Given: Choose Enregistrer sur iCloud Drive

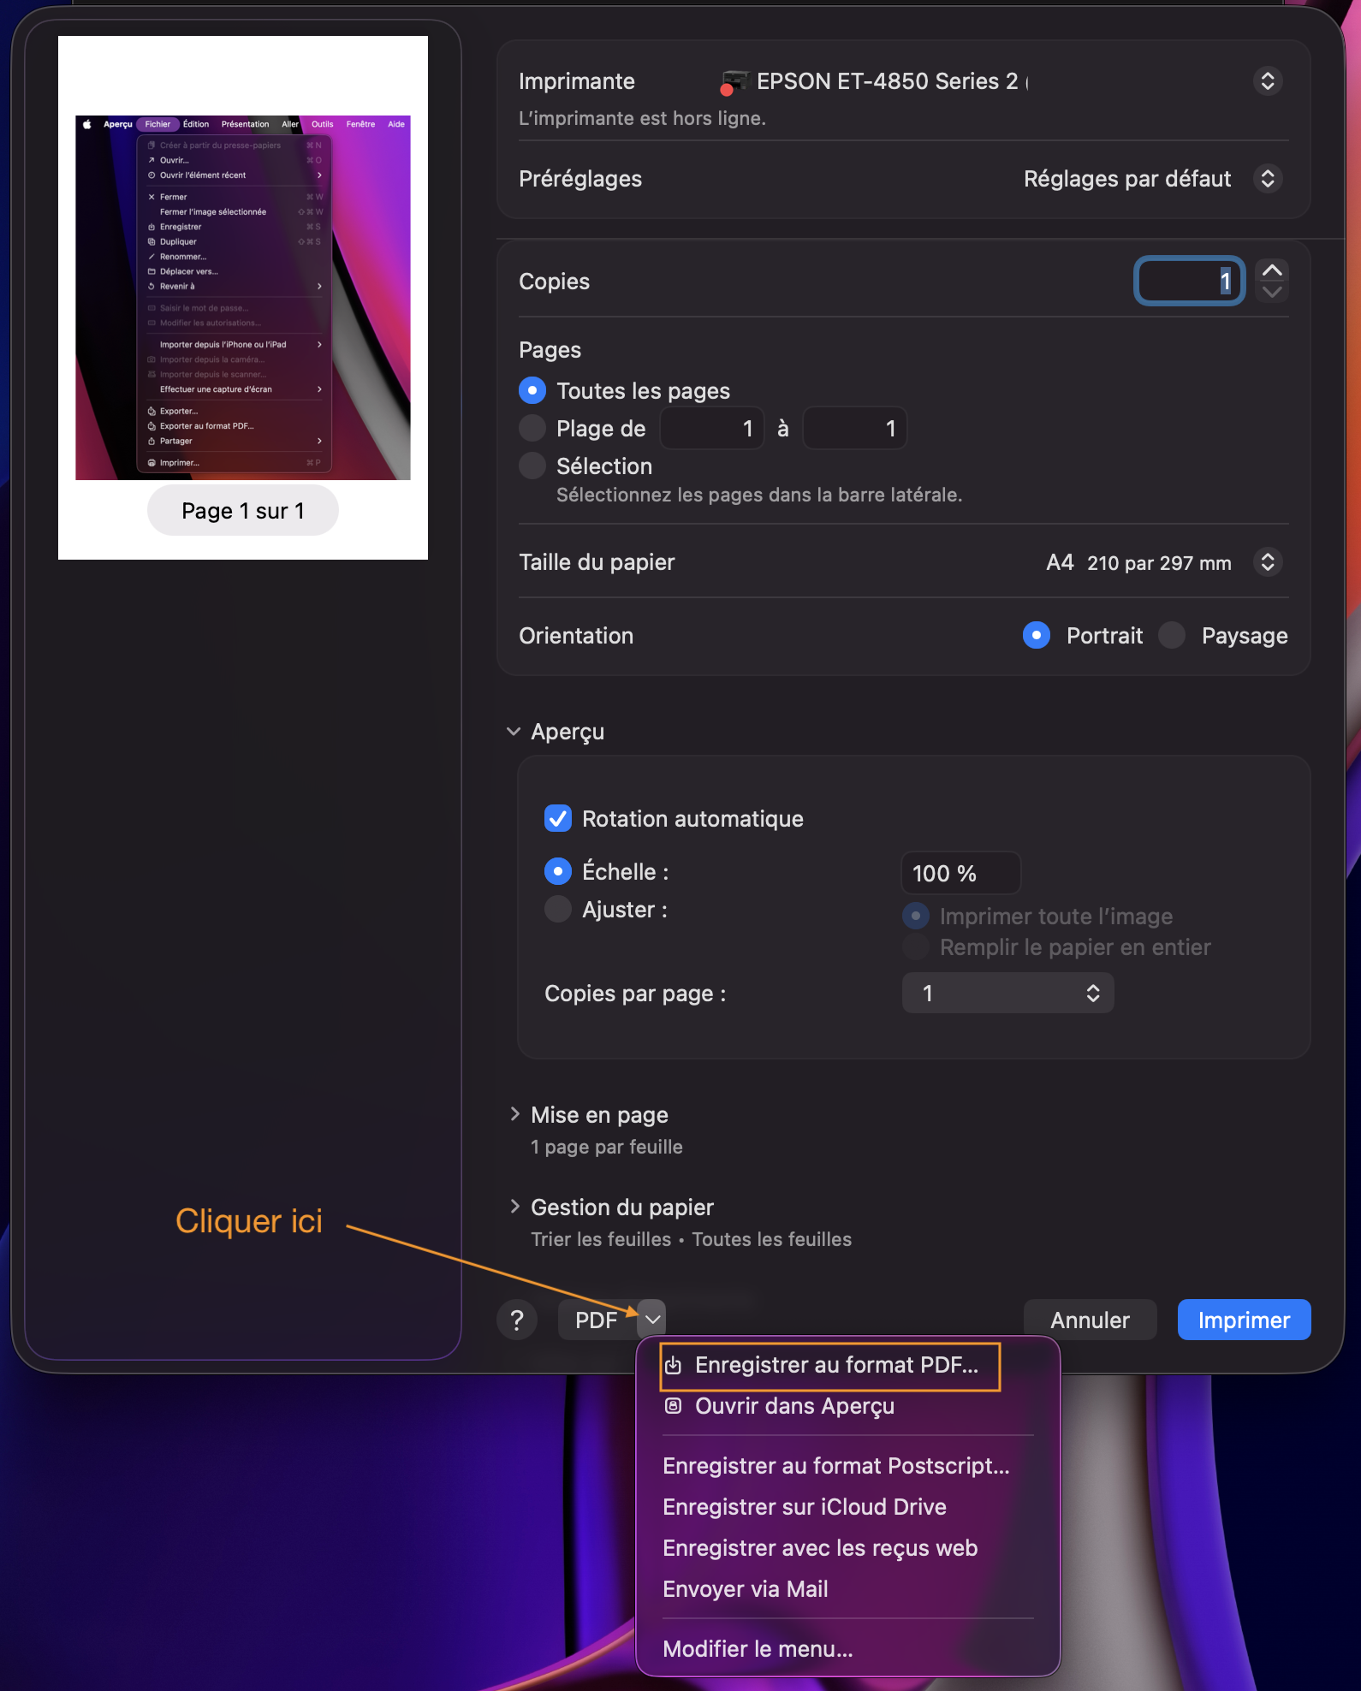Looking at the screenshot, I should click(805, 1507).
